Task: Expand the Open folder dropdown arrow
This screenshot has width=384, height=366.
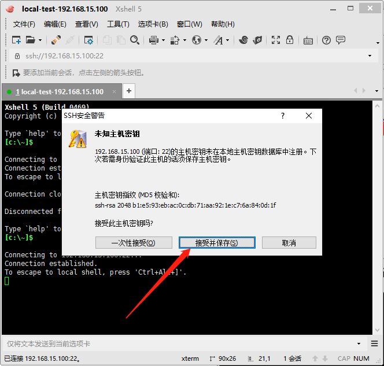Action: click(40, 40)
